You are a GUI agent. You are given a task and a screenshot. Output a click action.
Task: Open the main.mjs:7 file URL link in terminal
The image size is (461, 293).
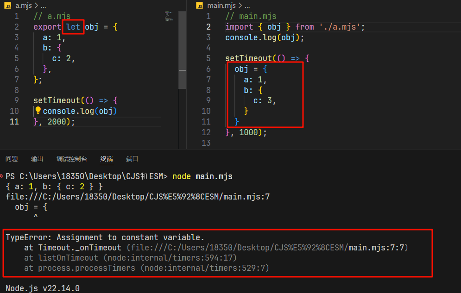point(138,196)
